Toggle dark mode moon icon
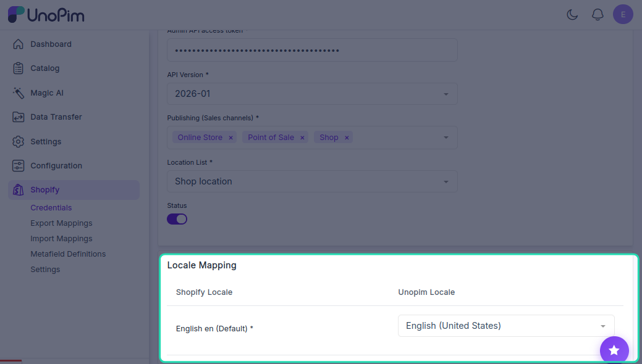Viewport: 642px width, 364px height. click(572, 15)
